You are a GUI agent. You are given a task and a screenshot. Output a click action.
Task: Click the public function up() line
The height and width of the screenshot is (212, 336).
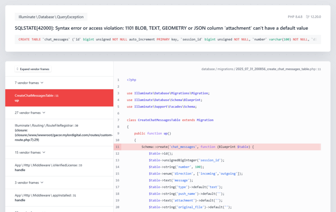[153, 133]
